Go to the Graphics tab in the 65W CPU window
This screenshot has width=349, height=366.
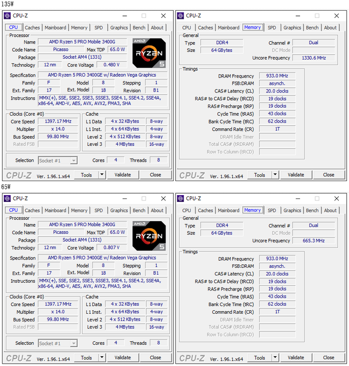tap(119, 210)
